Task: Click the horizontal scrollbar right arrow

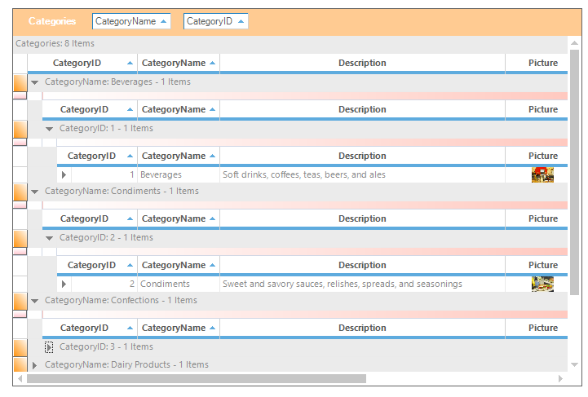Action: 560,379
